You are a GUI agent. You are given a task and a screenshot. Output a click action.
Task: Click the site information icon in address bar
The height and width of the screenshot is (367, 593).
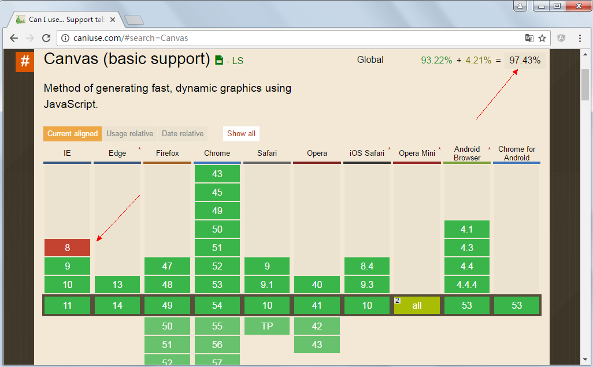(65, 38)
